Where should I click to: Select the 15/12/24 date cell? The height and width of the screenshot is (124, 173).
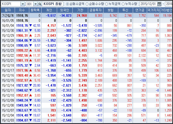click(8, 45)
